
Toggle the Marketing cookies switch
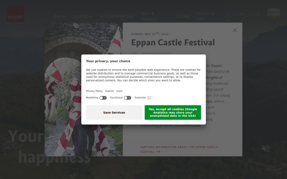(x=103, y=98)
